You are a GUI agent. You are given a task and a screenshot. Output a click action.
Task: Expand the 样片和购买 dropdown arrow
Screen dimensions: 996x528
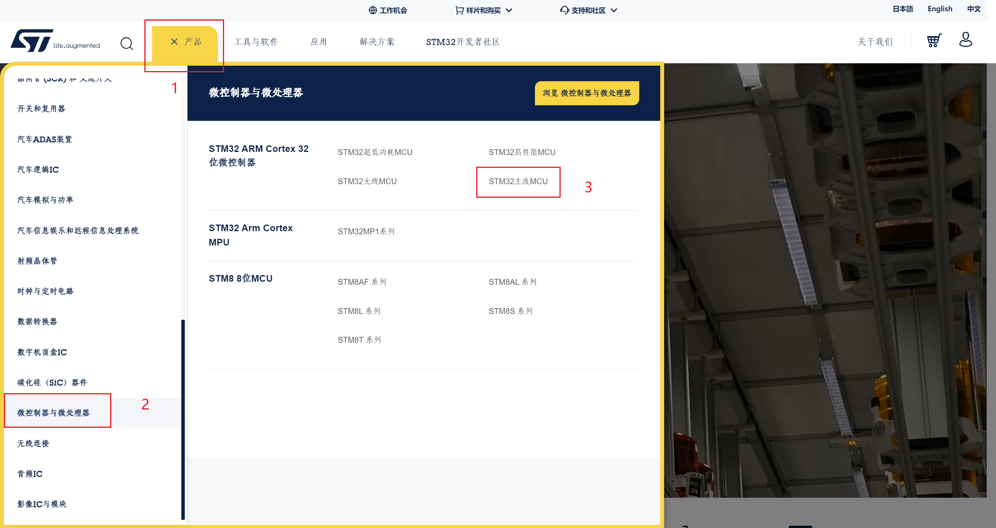pyautogui.click(x=509, y=10)
